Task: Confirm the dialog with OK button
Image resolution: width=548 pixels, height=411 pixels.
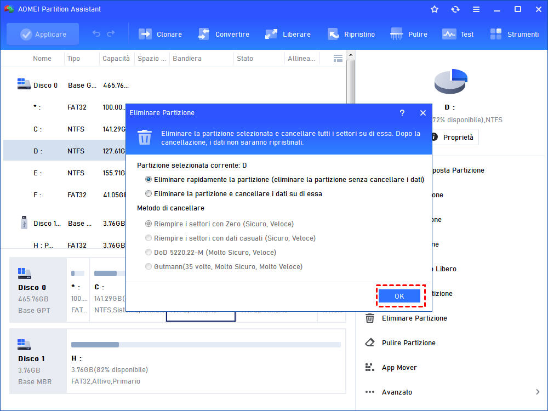Action: (399, 296)
